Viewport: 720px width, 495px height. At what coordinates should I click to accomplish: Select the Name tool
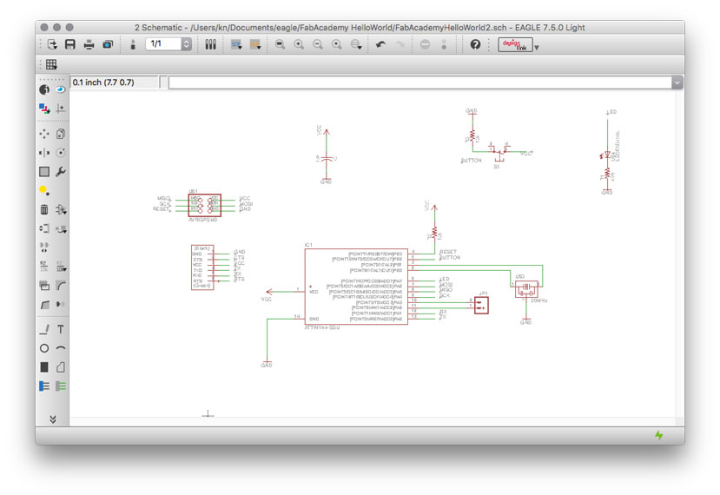(44, 267)
